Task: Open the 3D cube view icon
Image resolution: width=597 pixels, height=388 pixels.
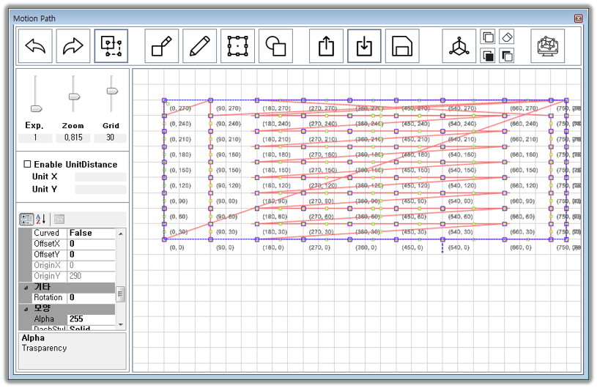Action: pos(459,46)
